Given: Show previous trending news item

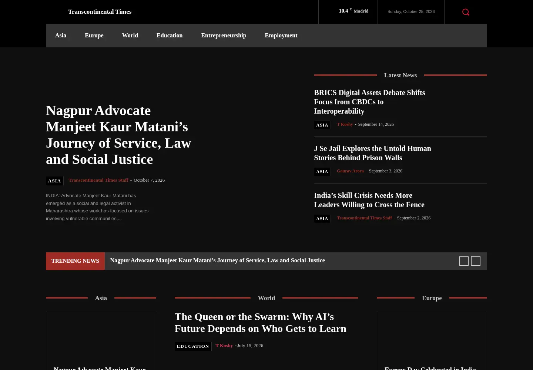Looking at the screenshot, I should [x=464, y=261].
